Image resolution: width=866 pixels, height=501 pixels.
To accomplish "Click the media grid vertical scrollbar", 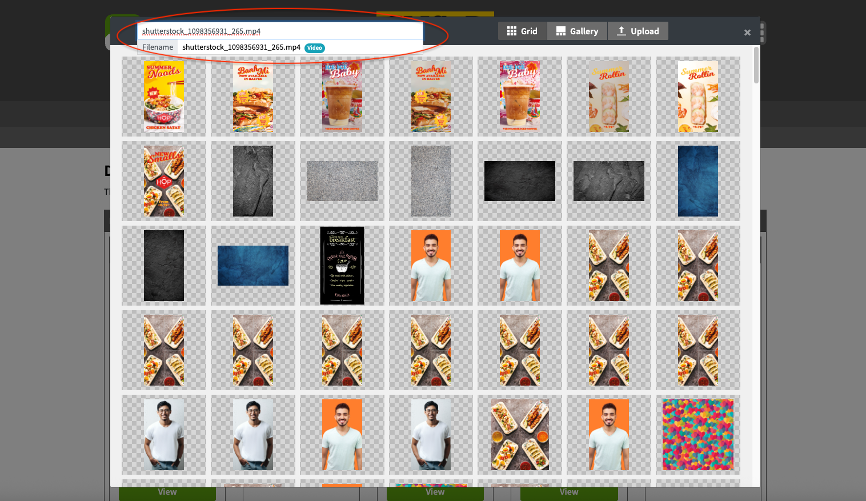I will pyautogui.click(x=756, y=65).
